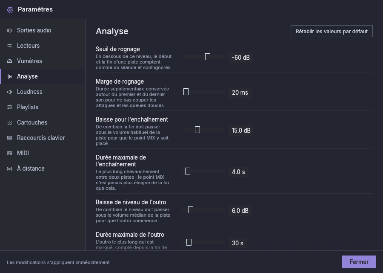Click the 20 ms value field
Viewport: 383px width, 273px height.
point(240,93)
